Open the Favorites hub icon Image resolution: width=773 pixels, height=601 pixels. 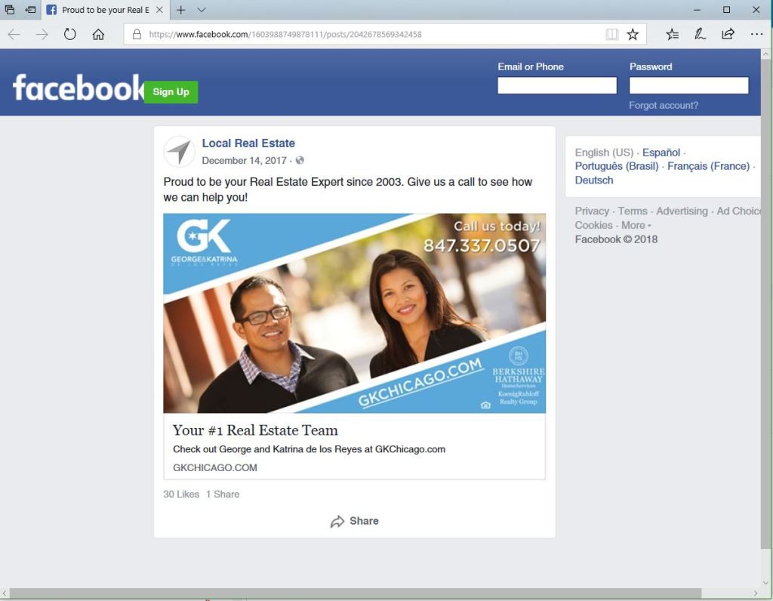point(672,34)
